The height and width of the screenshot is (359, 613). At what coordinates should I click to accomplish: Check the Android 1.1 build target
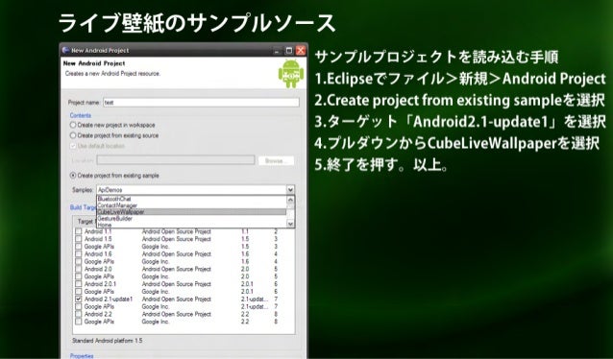(79, 231)
